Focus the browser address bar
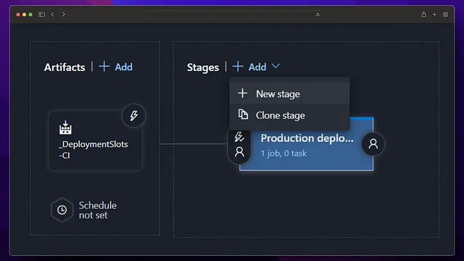The width and height of the screenshot is (464, 261). pos(232,14)
